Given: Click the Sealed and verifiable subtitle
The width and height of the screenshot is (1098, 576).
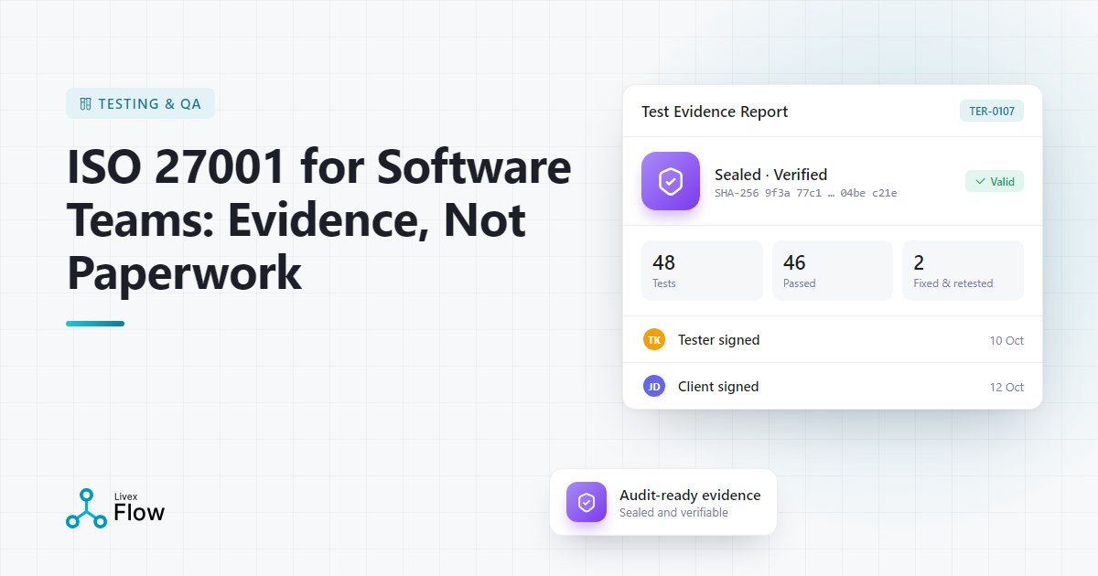Looking at the screenshot, I should (x=673, y=513).
